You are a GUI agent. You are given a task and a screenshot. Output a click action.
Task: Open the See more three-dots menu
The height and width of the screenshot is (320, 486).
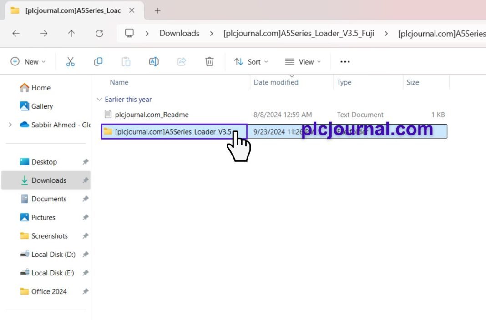345,62
